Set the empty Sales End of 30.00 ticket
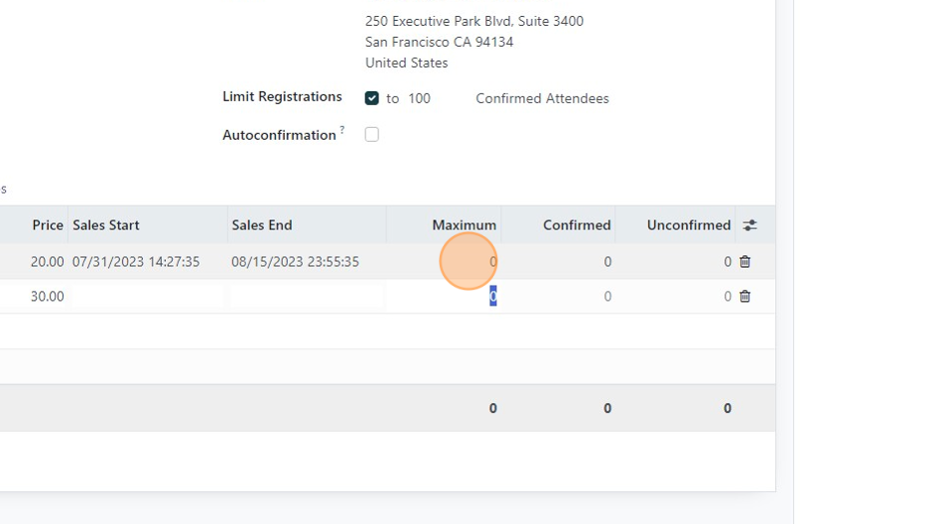This screenshot has height=524, width=939. point(307,297)
